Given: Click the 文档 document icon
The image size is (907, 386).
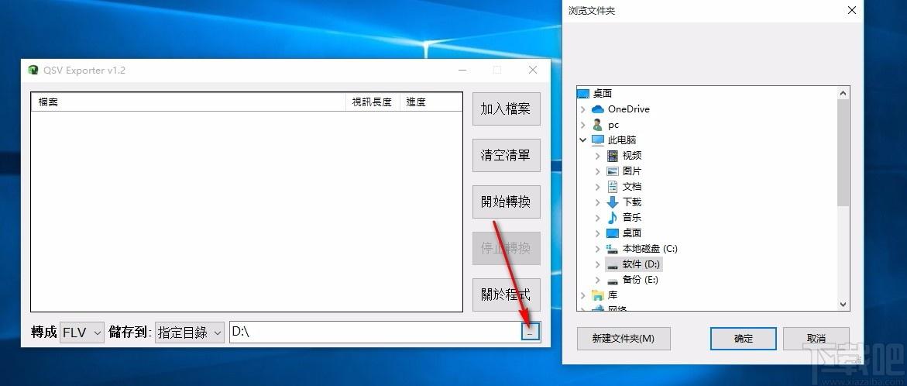Looking at the screenshot, I should point(613,186).
